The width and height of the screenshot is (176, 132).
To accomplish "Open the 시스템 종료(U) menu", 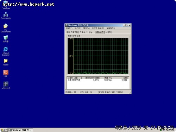I will click(x=98, y=28).
